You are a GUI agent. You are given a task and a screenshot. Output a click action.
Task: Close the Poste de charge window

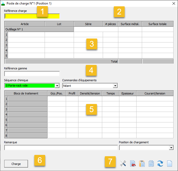point(174,4)
